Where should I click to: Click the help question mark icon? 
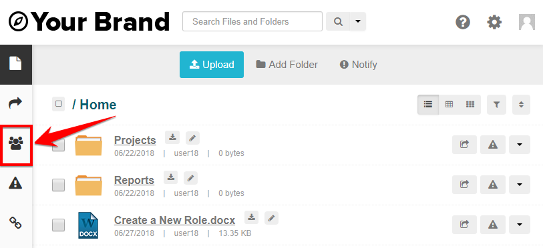click(x=463, y=23)
